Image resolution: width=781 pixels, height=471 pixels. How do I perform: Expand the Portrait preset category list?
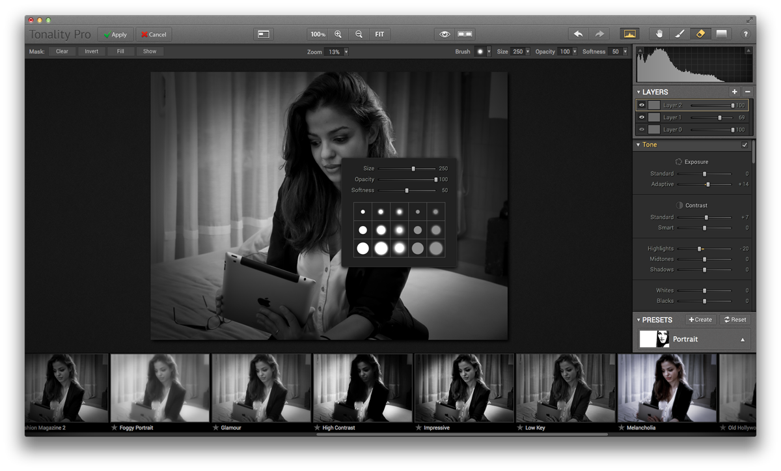743,339
